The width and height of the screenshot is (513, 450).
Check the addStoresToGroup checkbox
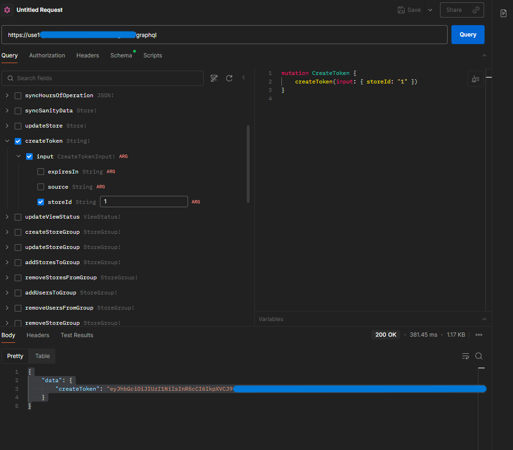click(18, 263)
